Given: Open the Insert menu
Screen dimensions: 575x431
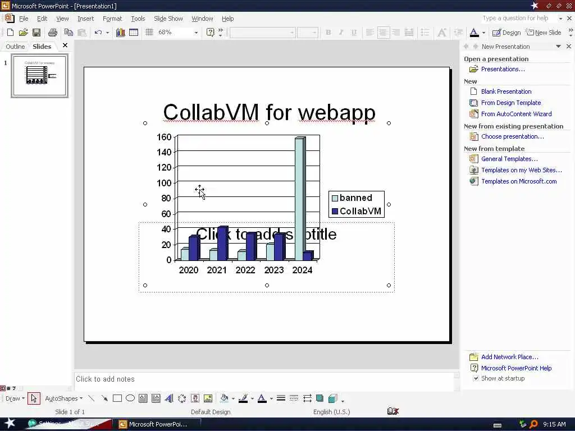Looking at the screenshot, I should (x=85, y=19).
